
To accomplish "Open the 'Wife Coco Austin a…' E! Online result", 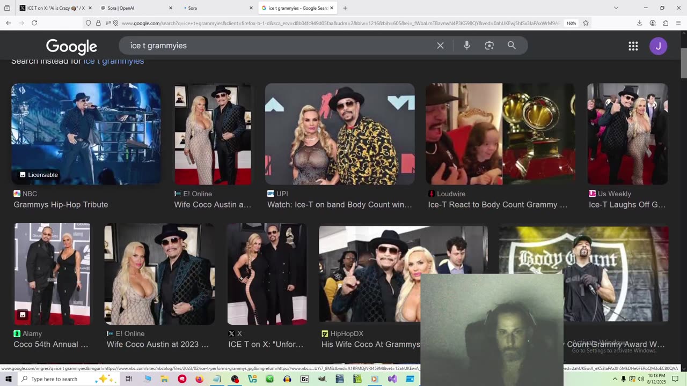I will tap(213, 205).
